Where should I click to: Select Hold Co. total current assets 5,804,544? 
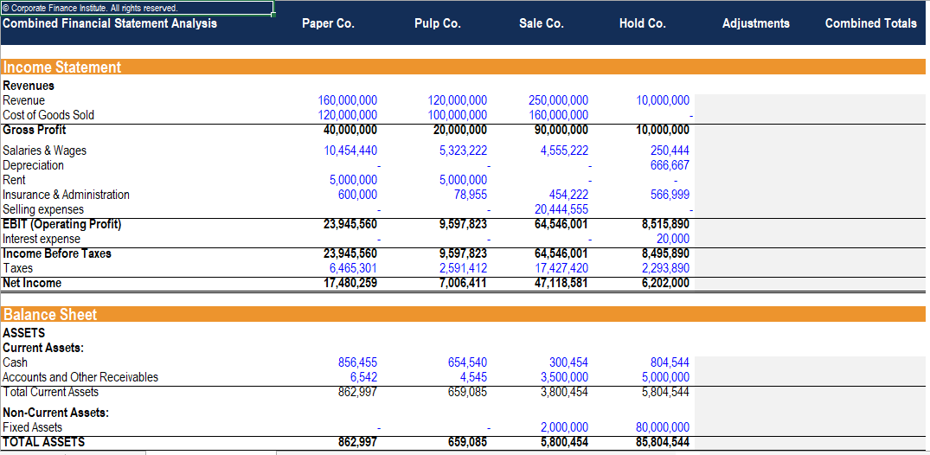(x=666, y=392)
